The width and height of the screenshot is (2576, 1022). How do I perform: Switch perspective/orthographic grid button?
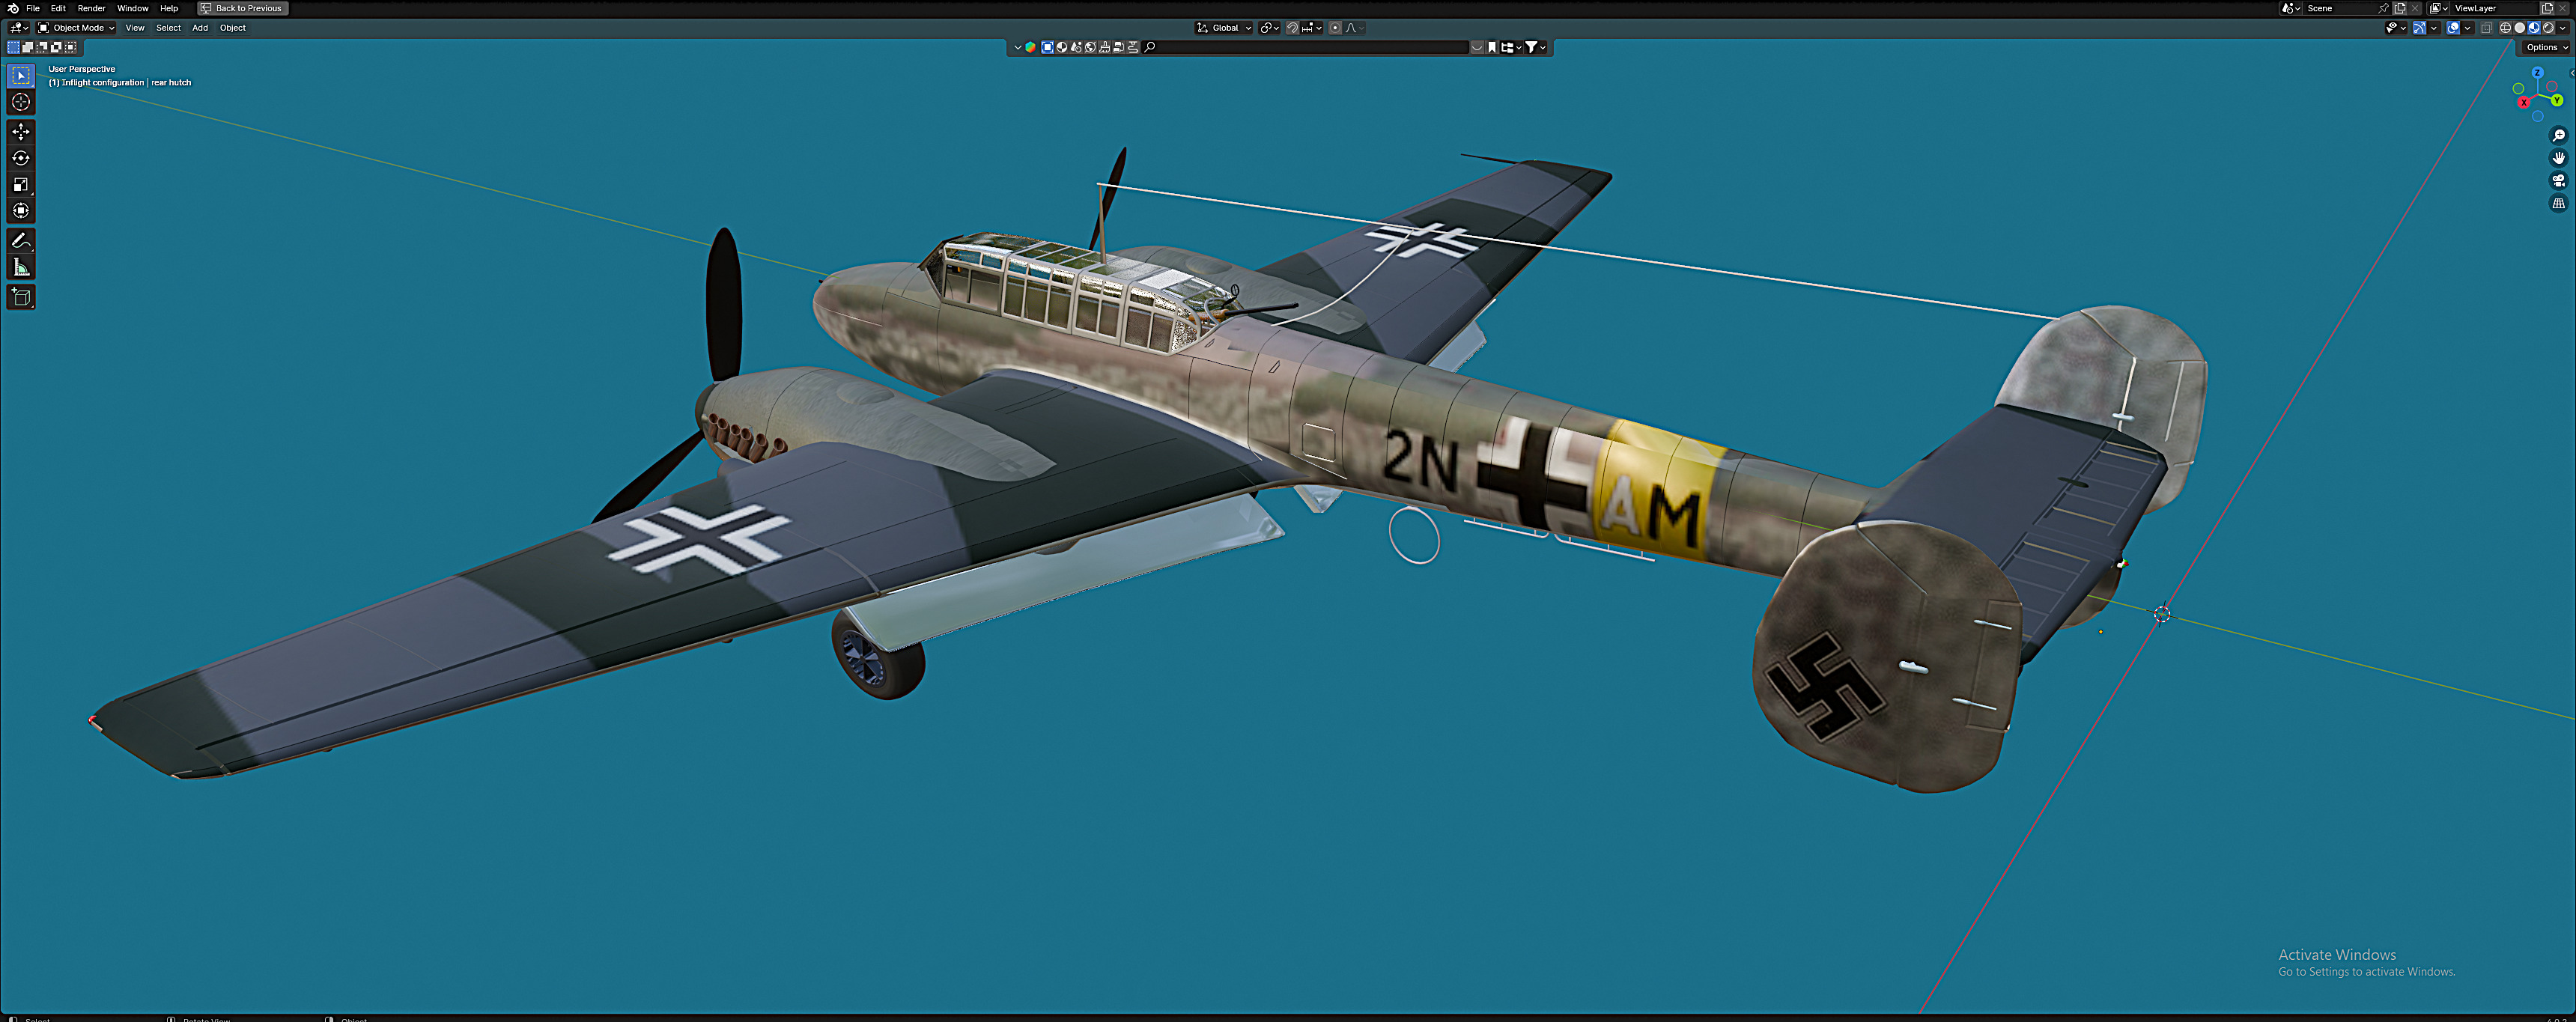pyautogui.click(x=2559, y=204)
